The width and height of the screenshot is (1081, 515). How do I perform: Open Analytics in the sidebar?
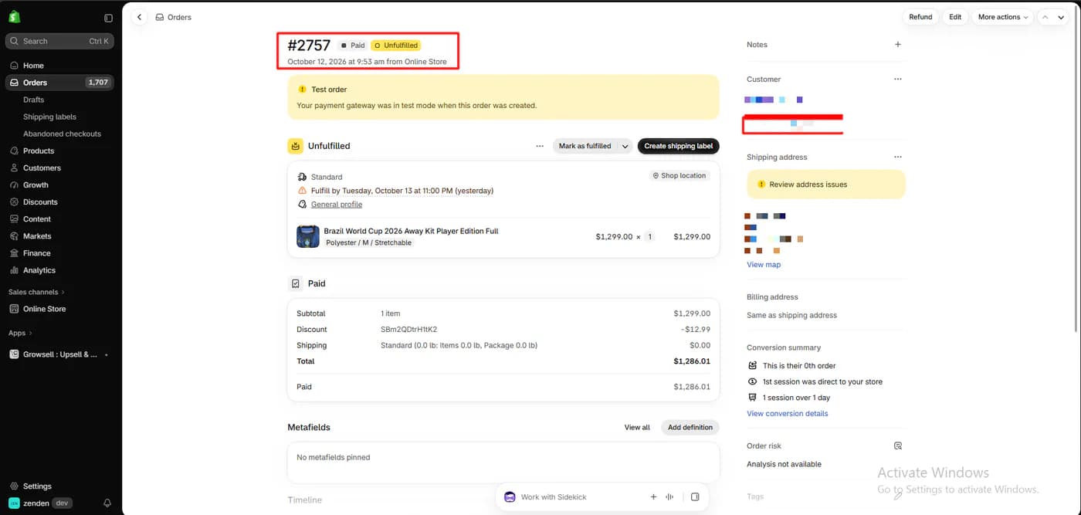[x=39, y=270]
